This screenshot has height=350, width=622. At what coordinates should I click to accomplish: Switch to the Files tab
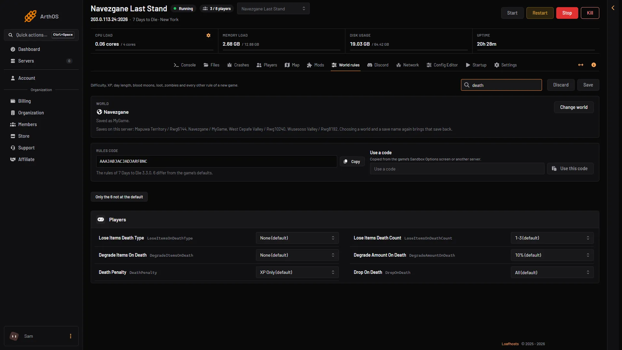pyautogui.click(x=212, y=65)
